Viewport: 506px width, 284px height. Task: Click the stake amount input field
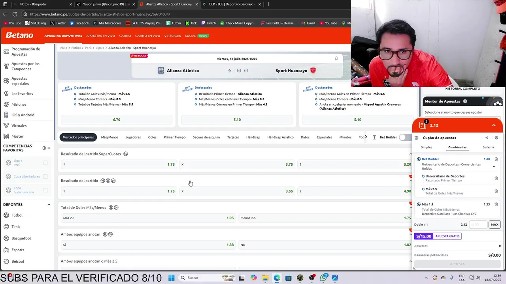[478, 224]
